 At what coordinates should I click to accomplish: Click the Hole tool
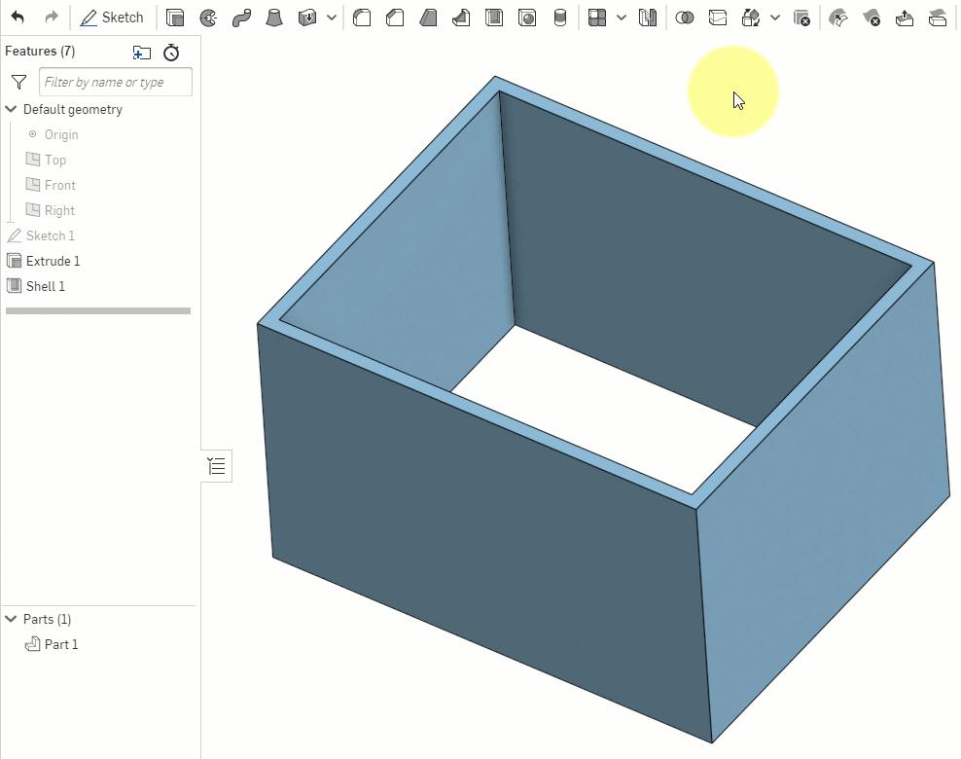click(527, 18)
